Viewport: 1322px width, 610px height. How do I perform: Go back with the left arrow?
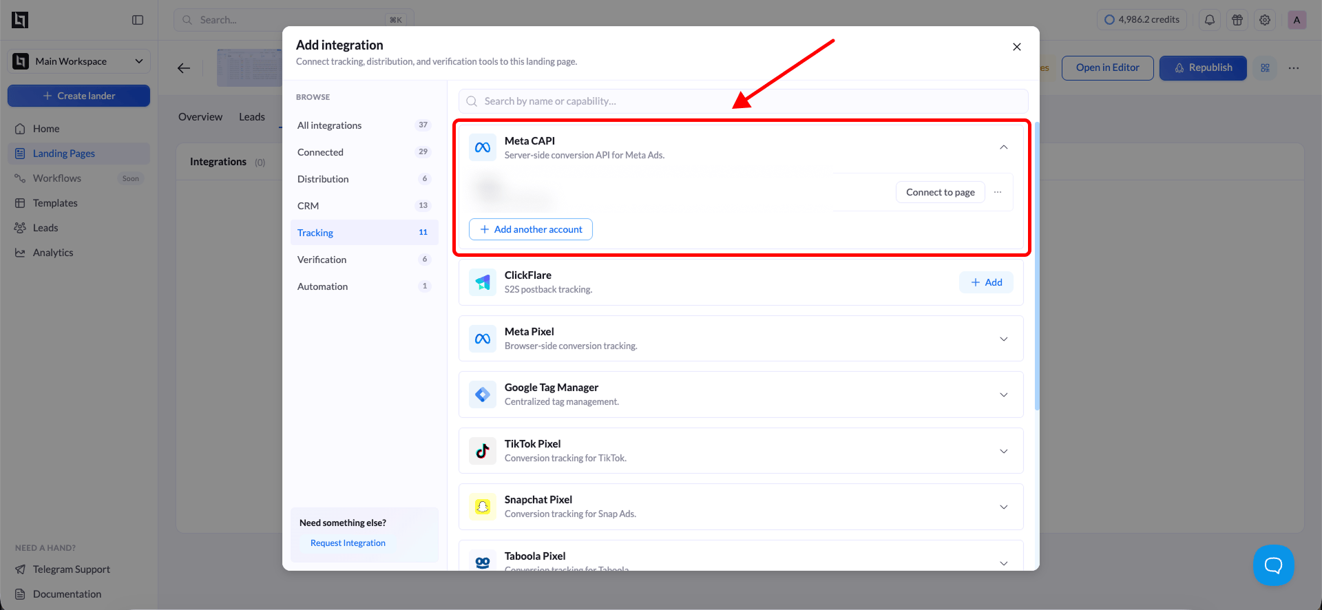[184, 67]
